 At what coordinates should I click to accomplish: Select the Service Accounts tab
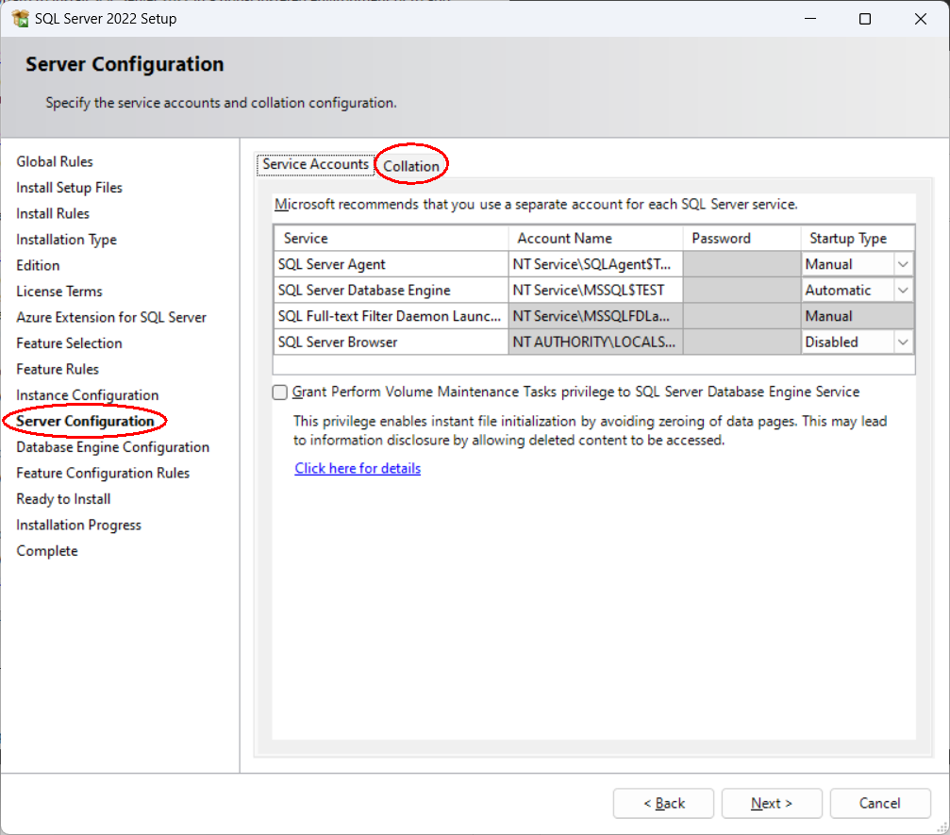(315, 164)
